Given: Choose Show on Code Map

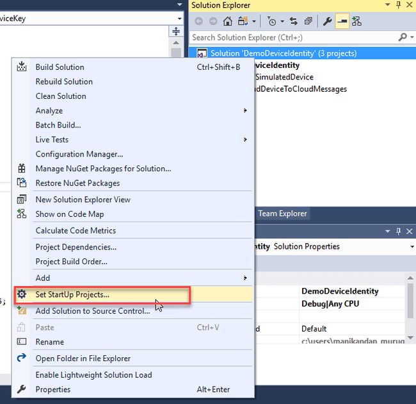Looking at the screenshot, I should point(134,214).
